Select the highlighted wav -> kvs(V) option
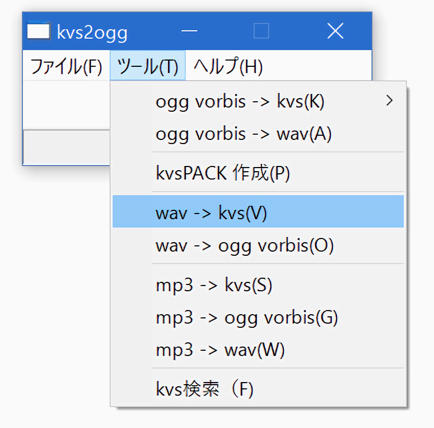 [211, 212]
